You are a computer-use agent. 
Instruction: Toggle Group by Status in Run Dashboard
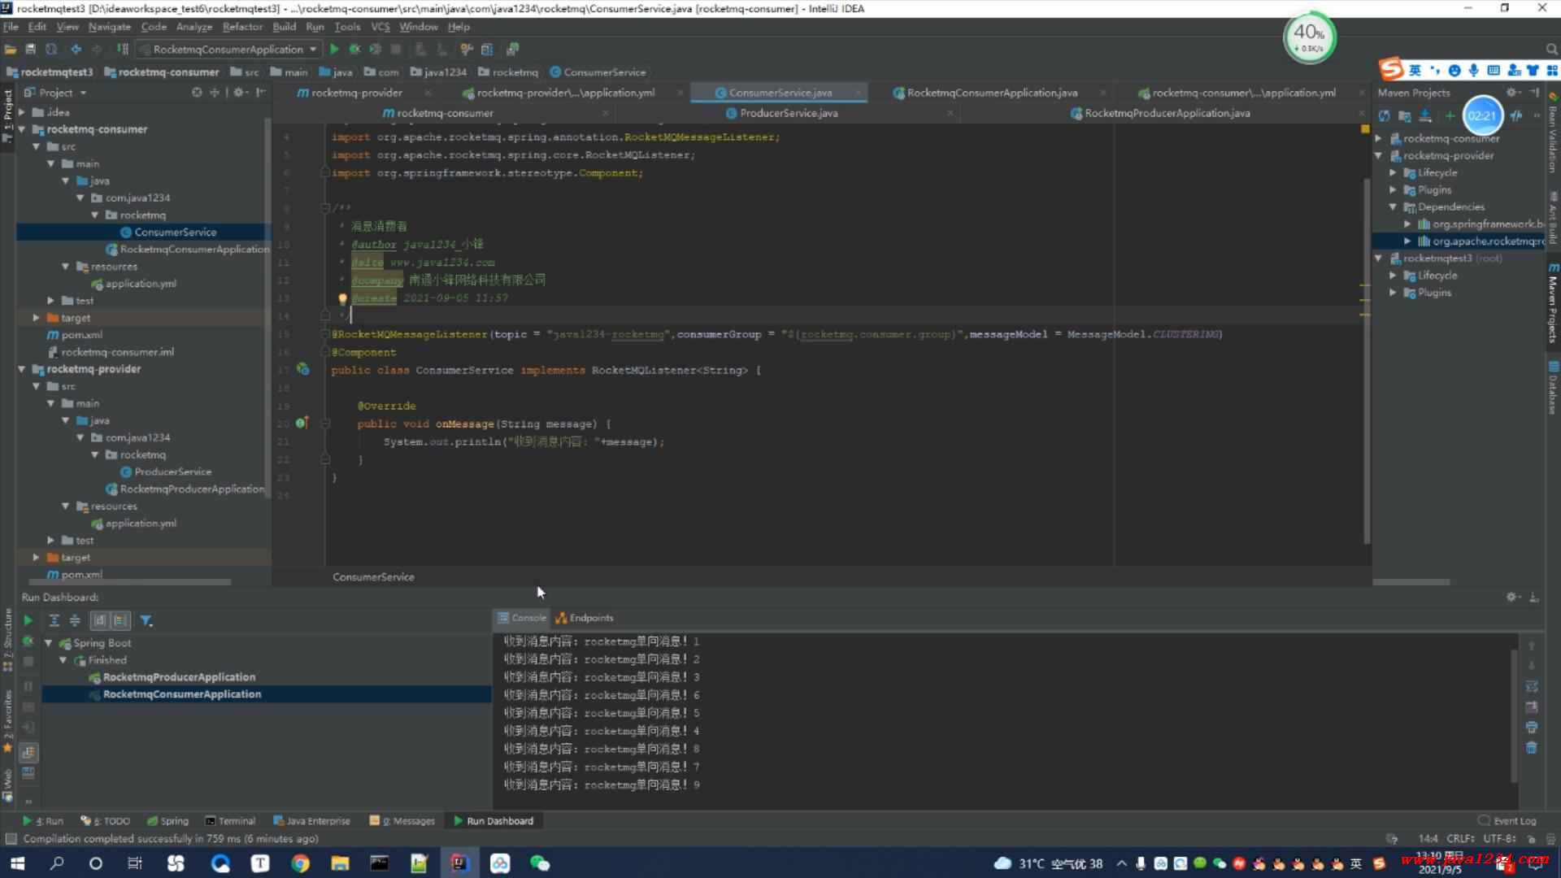[x=120, y=620]
